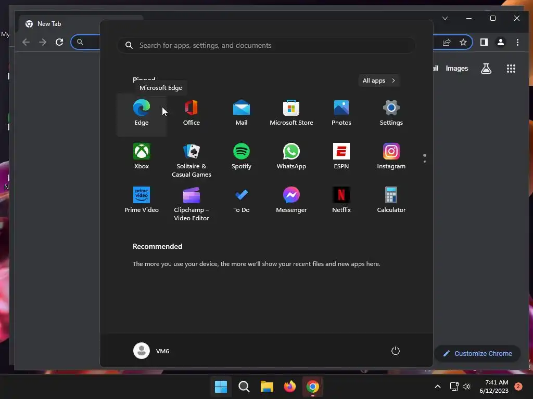Toggle Chrome side panel
This screenshot has width=533, height=399.
click(x=484, y=42)
